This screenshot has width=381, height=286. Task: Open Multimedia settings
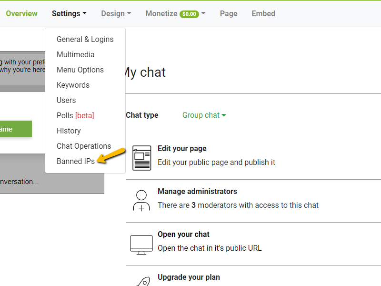coord(75,54)
